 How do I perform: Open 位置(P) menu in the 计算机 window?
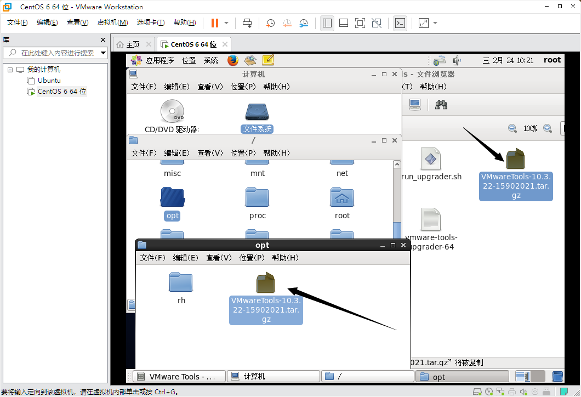point(243,87)
